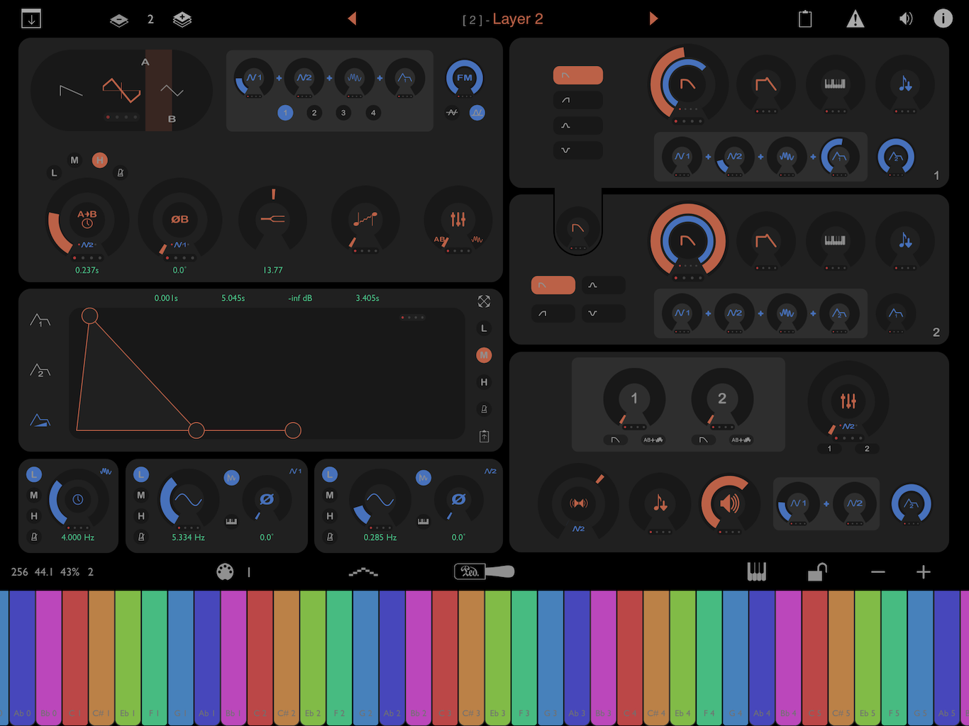The width and height of the screenshot is (969, 726).
Task: Toggle the orange H button in the oscillator panel
Action: coord(100,160)
